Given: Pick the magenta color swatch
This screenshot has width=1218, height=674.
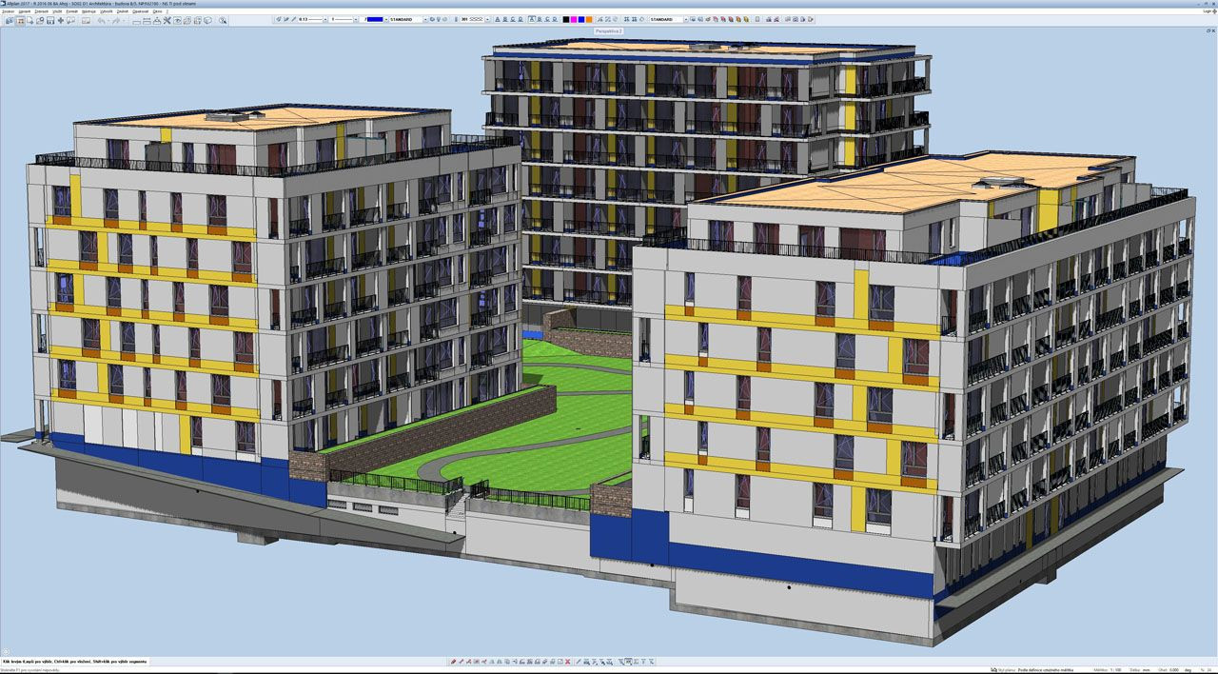Looking at the screenshot, I should point(574,20).
